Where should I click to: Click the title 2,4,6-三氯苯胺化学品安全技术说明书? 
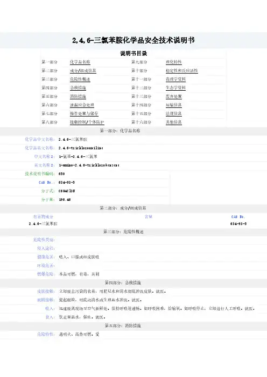coord(133,40)
